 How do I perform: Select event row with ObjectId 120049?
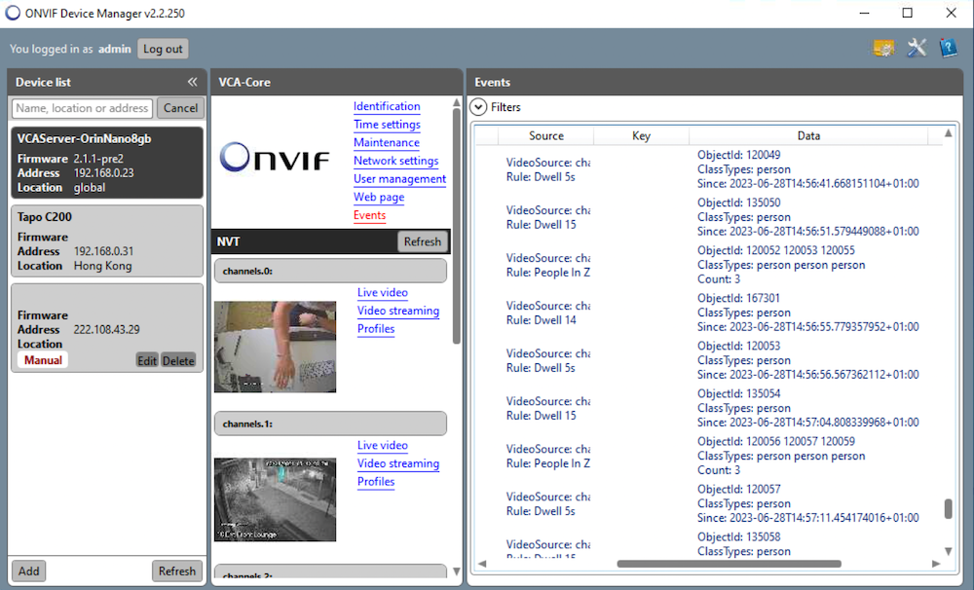point(708,169)
